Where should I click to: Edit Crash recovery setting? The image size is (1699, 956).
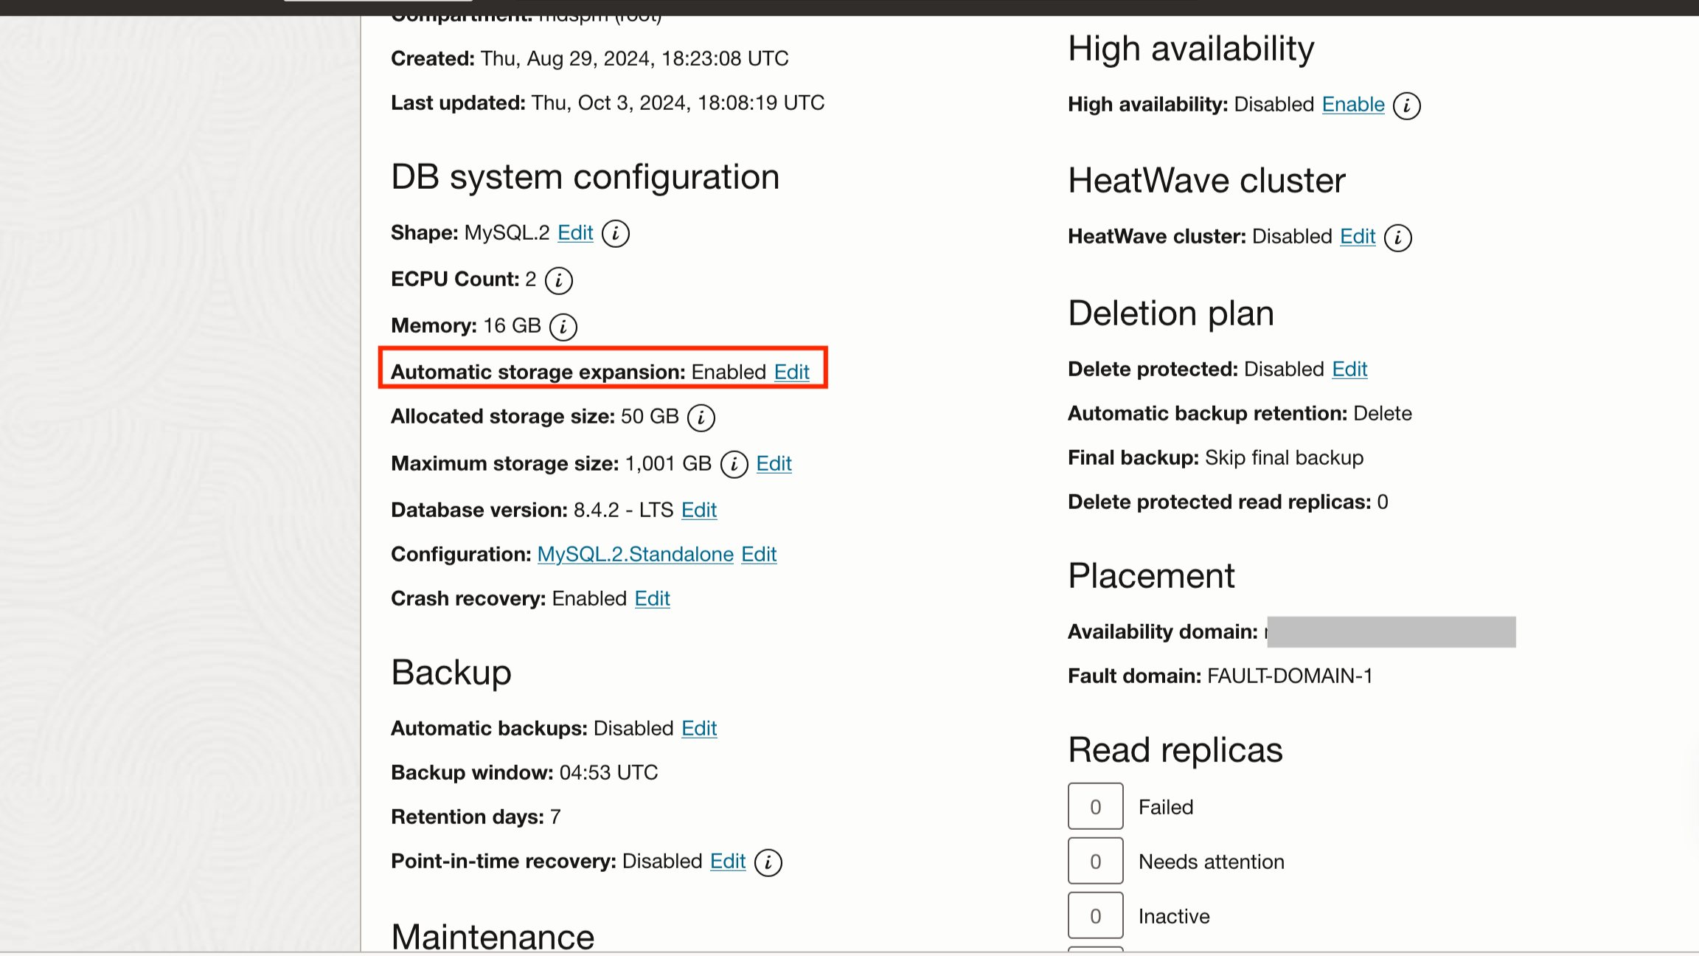point(652,598)
